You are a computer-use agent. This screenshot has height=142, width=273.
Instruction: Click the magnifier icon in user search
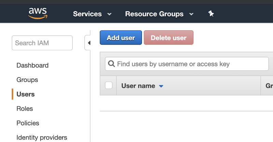pyautogui.click(x=112, y=64)
